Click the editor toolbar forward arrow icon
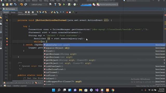The image size is (166, 93). (x=63, y=12)
